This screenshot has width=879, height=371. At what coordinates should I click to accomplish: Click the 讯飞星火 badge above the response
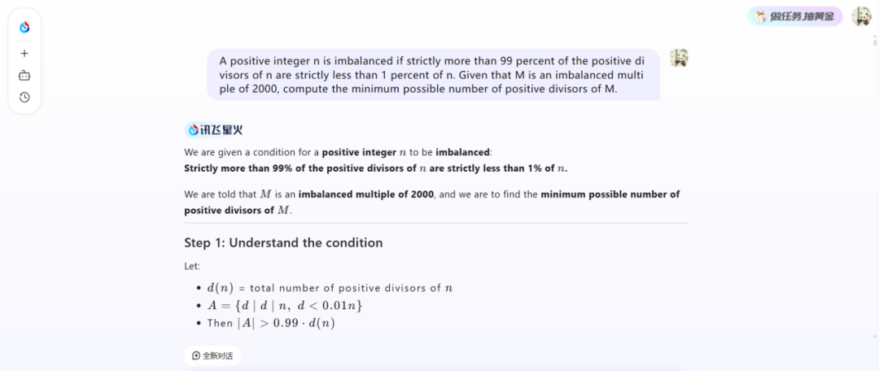coord(215,129)
